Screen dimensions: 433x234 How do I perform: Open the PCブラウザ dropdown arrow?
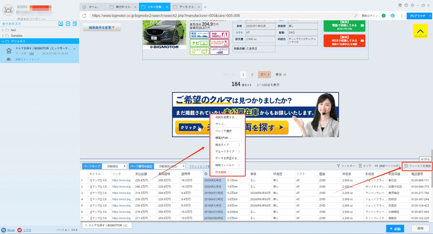pyautogui.click(x=430, y=16)
